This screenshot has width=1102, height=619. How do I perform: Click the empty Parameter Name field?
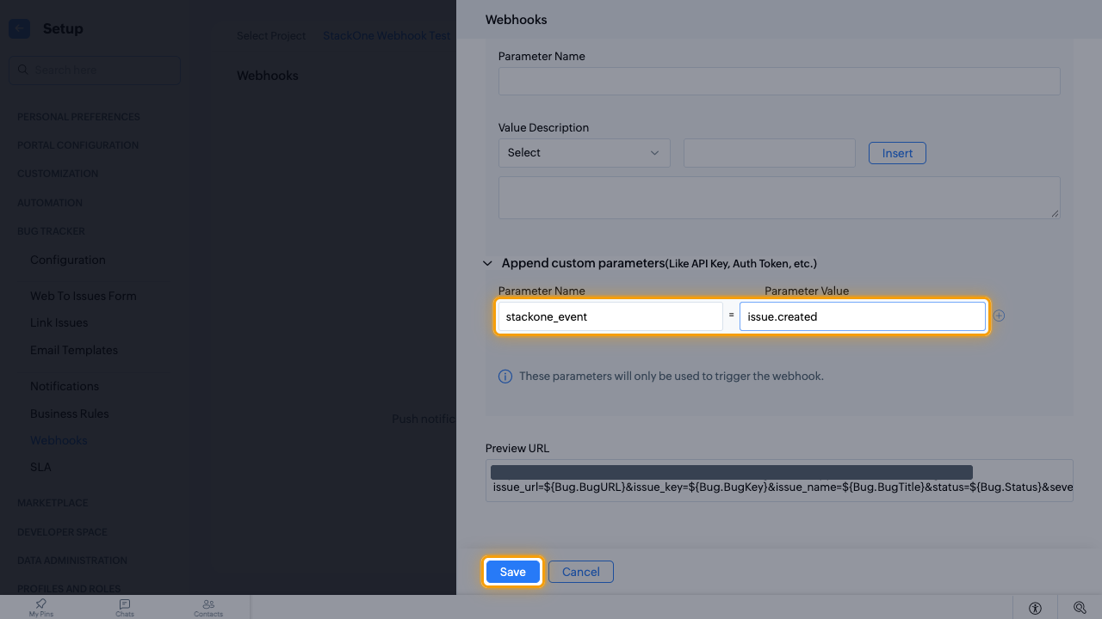779,81
